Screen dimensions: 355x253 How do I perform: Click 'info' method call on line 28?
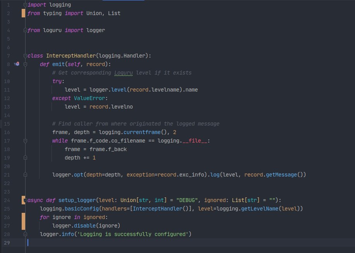point(68,234)
